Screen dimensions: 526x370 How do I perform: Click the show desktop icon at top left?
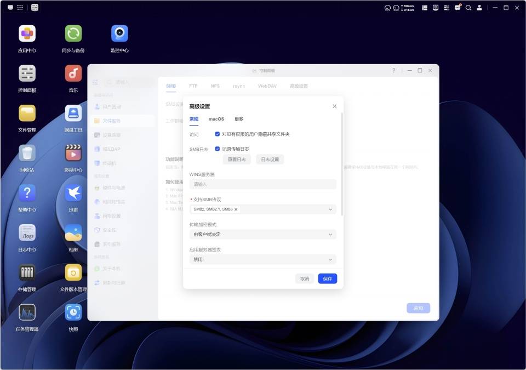(x=10, y=7)
